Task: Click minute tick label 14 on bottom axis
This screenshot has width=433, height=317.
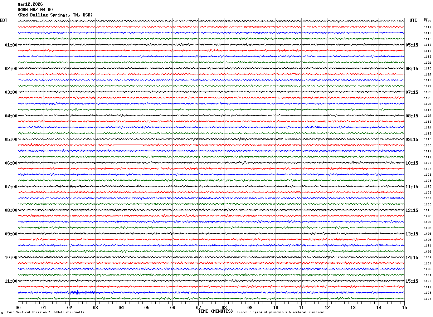Action: pos(379,308)
